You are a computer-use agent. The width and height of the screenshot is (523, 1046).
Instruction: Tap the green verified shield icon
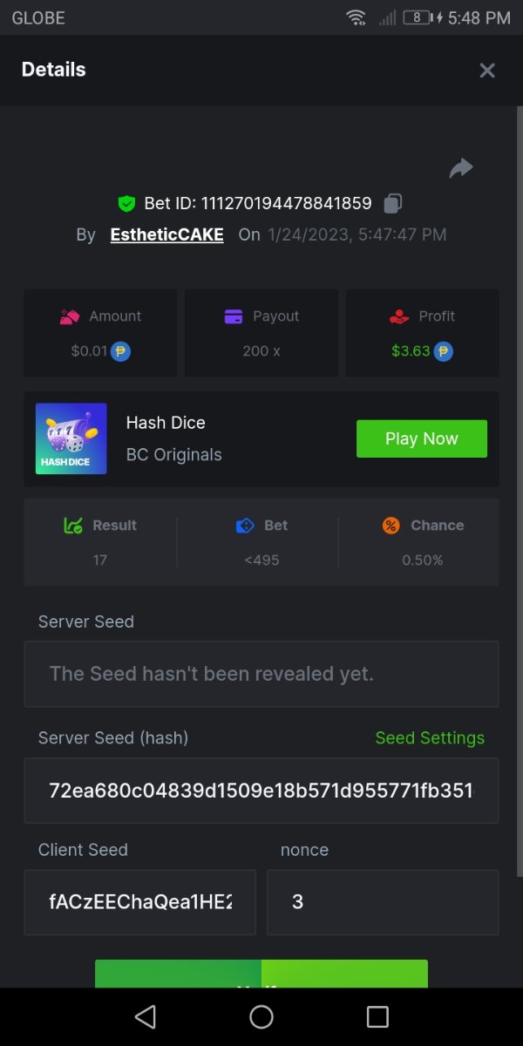(127, 203)
